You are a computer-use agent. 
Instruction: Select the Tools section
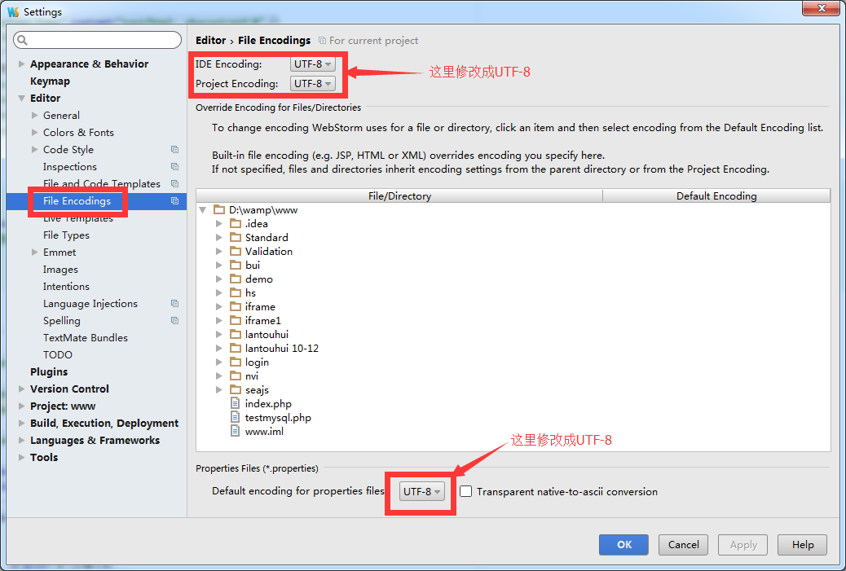click(x=44, y=457)
